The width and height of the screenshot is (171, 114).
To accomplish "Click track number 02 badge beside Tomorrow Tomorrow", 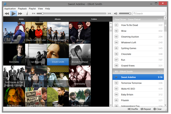I will (x=116, y=83).
